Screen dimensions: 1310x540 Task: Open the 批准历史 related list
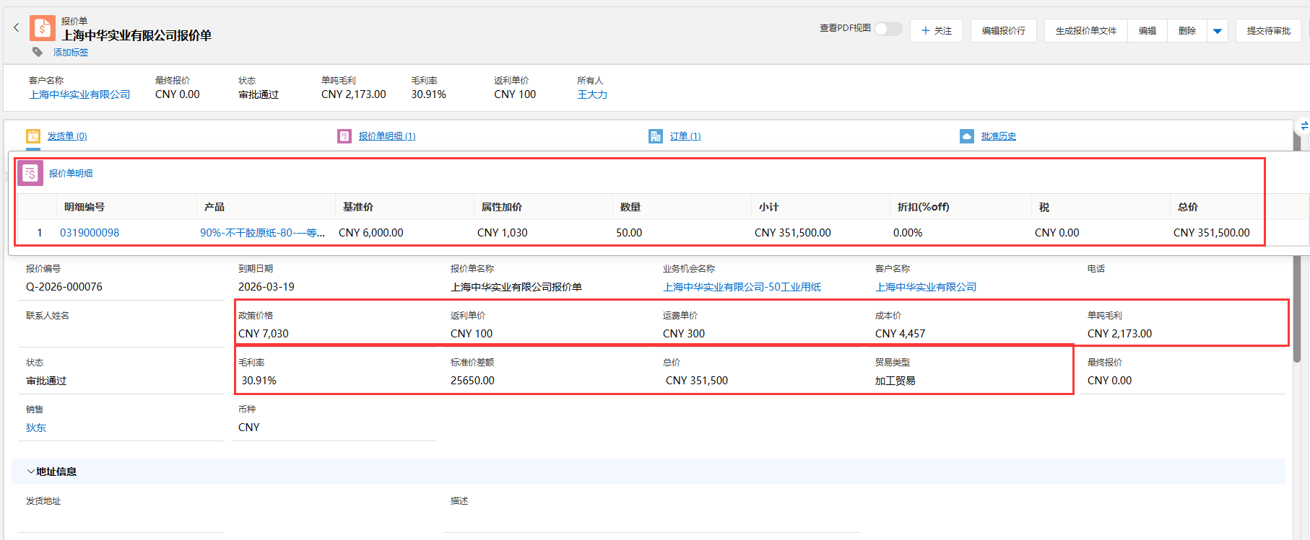[x=998, y=136]
